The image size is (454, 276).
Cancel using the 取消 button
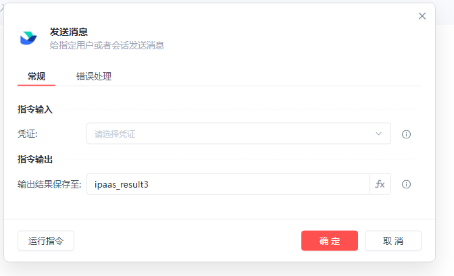pyautogui.click(x=393, y=241)
